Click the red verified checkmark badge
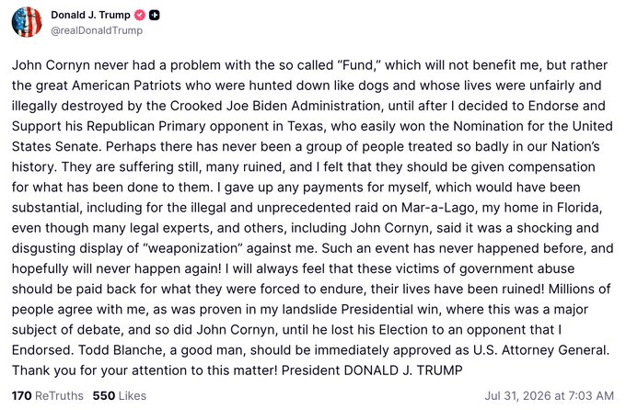This screenshot has width=626, height=410. (140, 15)
